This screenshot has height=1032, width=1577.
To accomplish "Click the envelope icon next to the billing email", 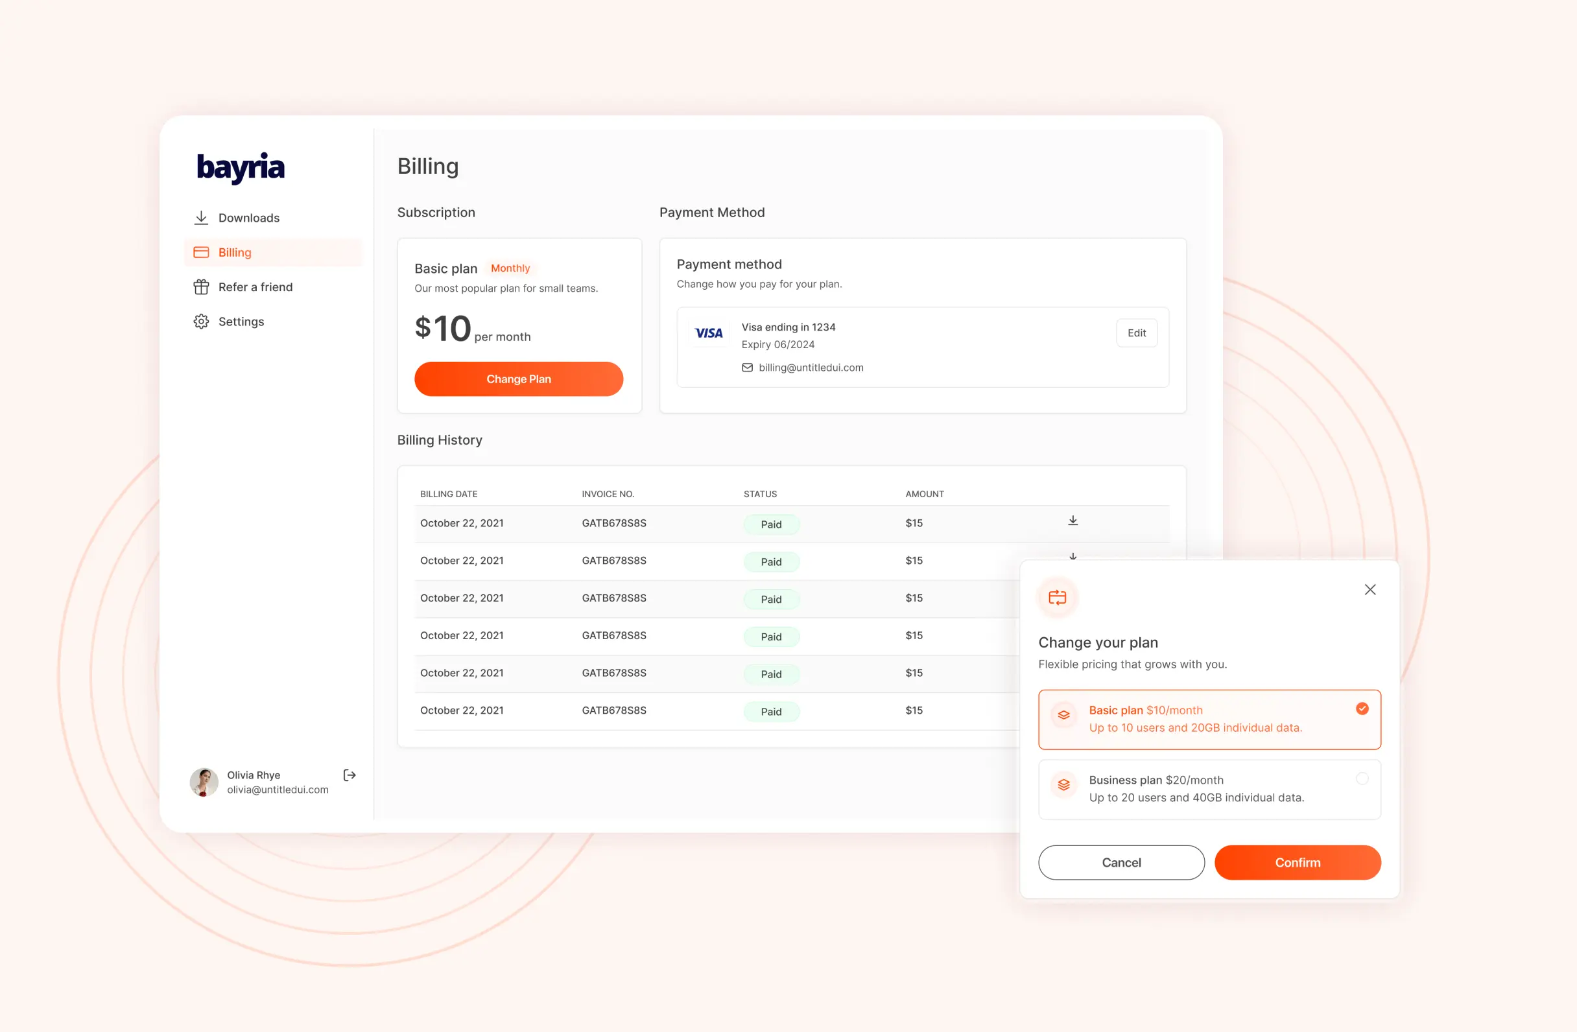I will tap(747, 368).
